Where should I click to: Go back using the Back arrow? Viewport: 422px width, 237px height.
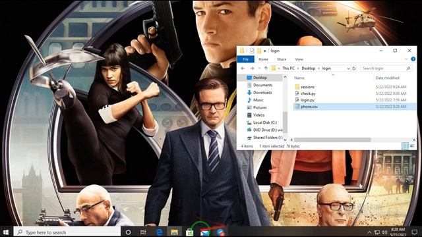click(x=243, y=68)
